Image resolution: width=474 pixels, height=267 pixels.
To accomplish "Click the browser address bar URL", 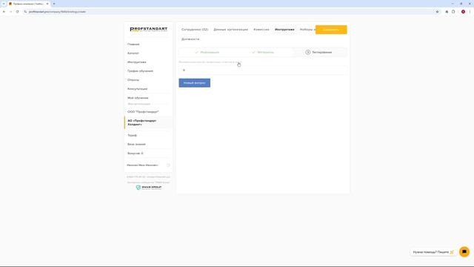I will click(57, 12).
